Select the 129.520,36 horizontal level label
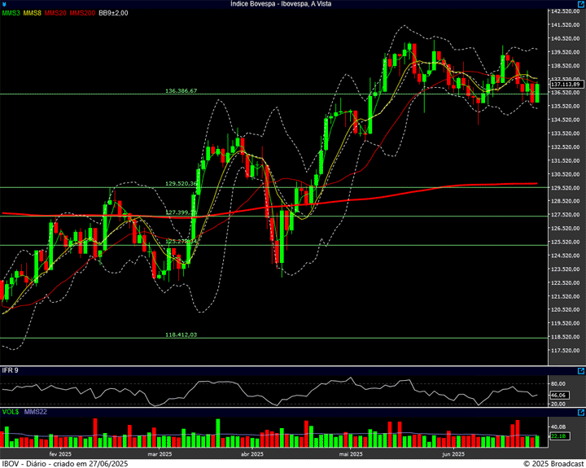 181,183
